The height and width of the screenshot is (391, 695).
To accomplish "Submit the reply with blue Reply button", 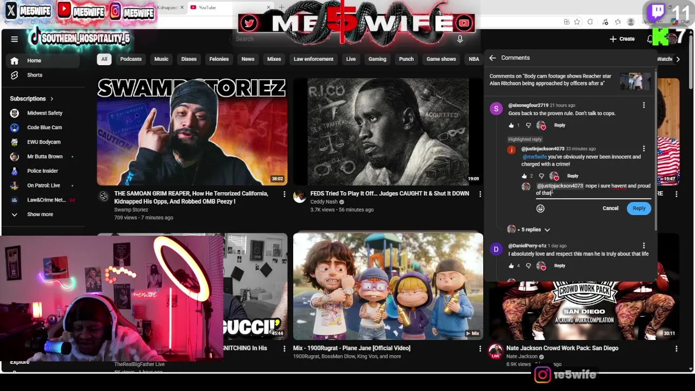I will click(x=639, y=209).
